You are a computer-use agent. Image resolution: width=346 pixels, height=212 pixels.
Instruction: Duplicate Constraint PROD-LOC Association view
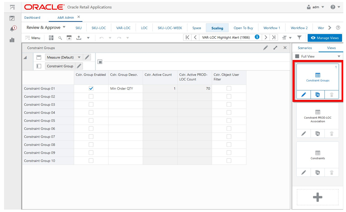coord(318,134)
